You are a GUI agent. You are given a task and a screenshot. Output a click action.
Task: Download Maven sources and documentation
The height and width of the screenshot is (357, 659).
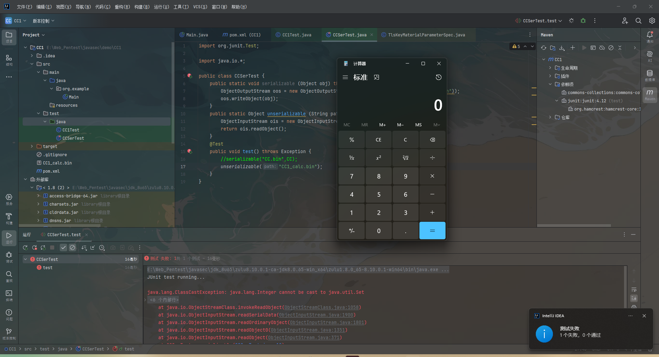(x=562, y=48)
